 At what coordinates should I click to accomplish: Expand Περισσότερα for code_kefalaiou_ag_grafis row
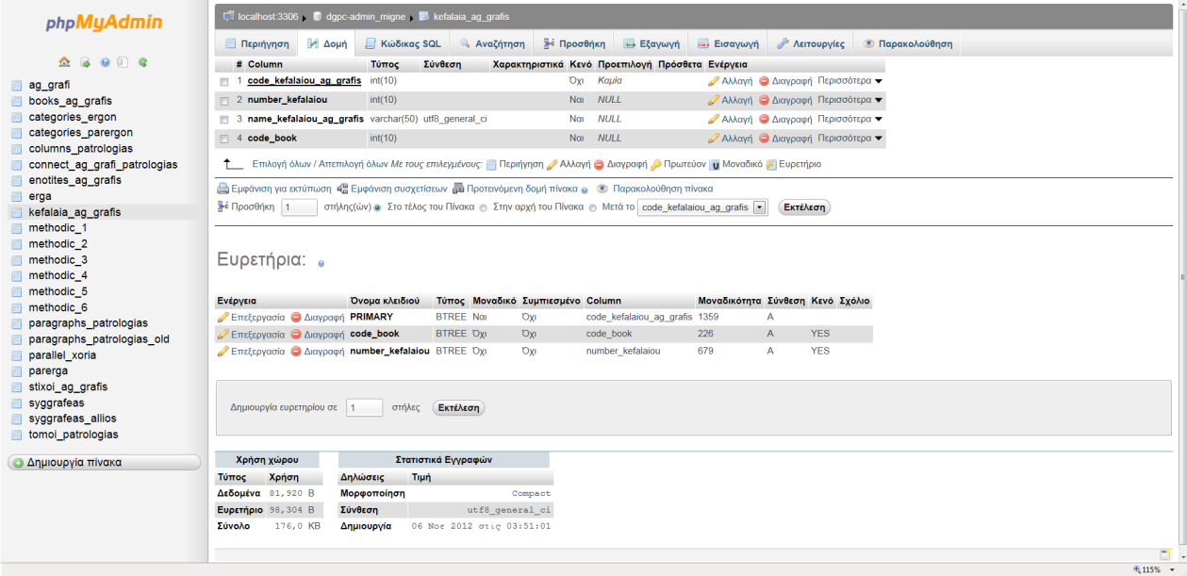(x=850, y=81)
